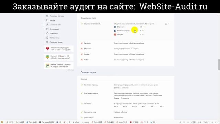This screenshot has width=220, height=124.
Task: Click the Rank 1,88M toolbar item
Action: tap(97, 122)
